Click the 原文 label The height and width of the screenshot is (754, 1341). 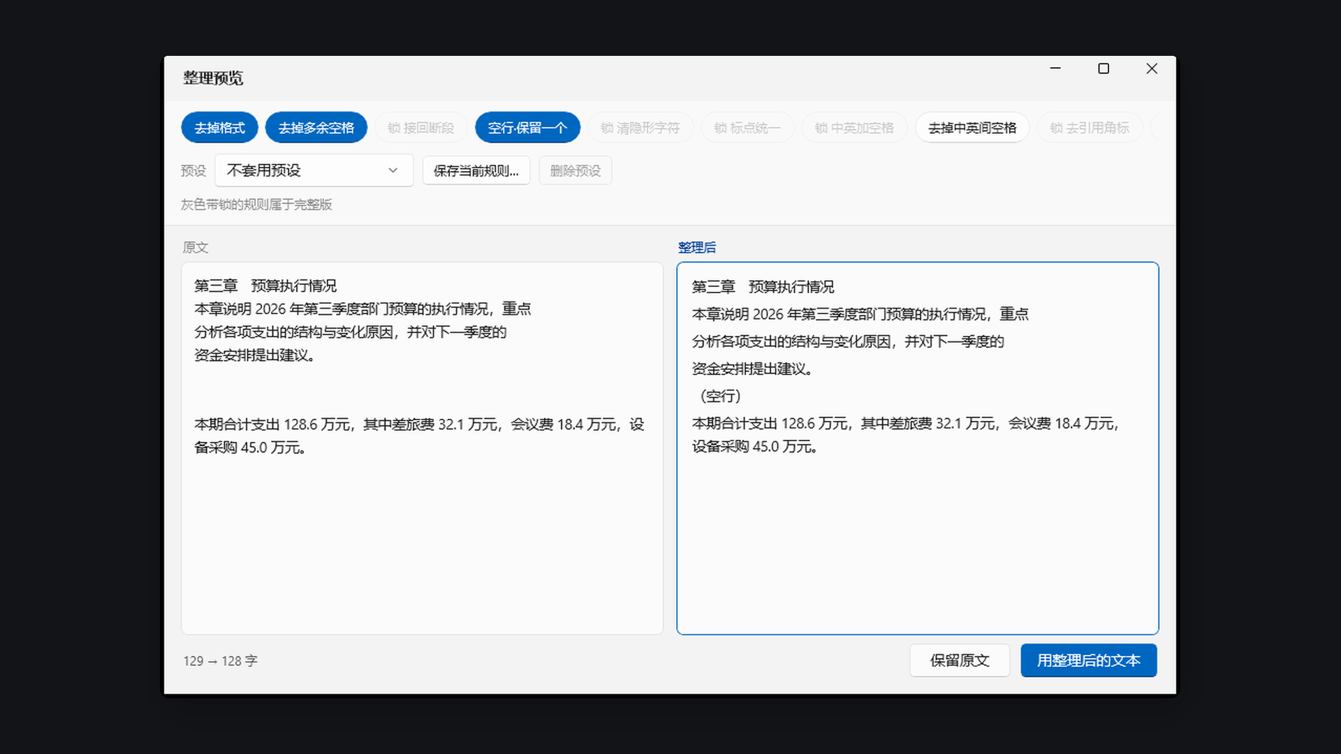(x=195, y=247)
